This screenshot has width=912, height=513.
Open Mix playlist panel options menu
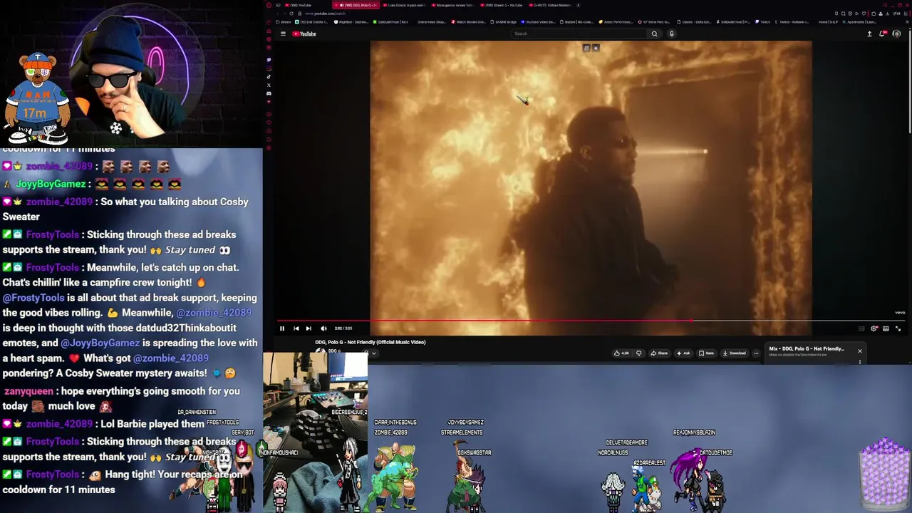(x=860, y=362)
